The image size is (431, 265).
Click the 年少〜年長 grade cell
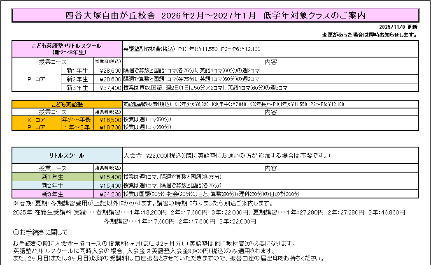point(77,120)
